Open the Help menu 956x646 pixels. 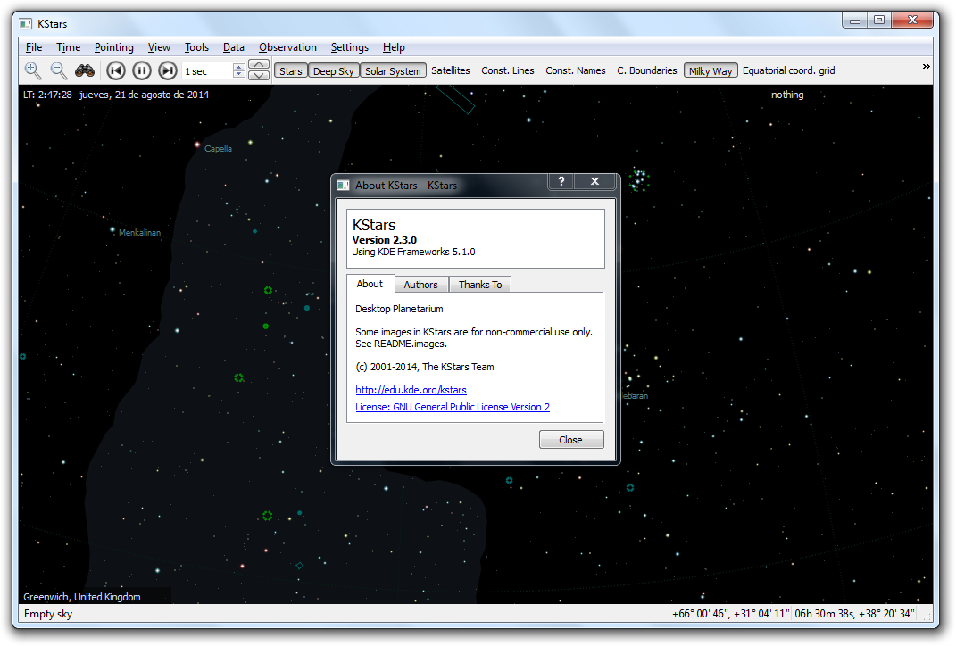point(394,47)
